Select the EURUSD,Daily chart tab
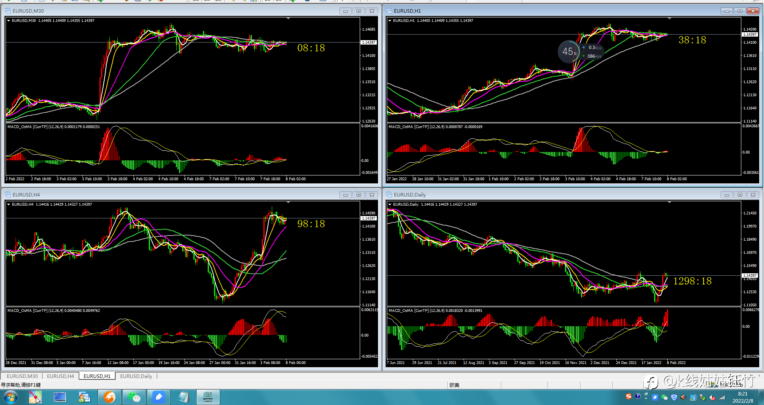 (x=136, y=376)
